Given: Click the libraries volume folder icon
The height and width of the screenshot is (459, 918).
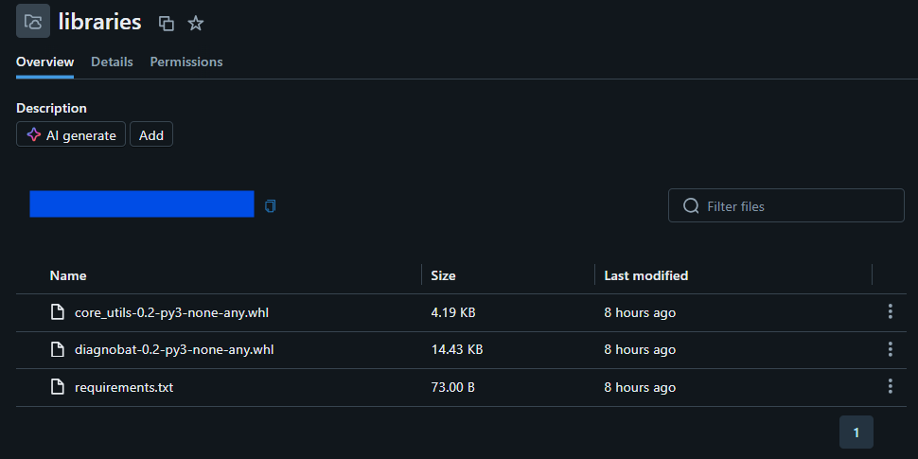Looking at the screenshot, I should click(x=32, y=22).
